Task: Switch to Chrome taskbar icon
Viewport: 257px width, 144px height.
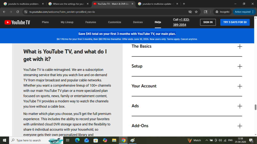Action: (123, 140)
